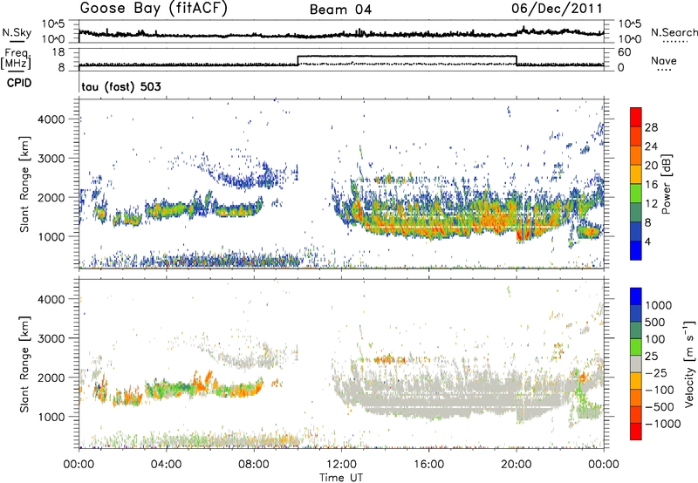Pick the light green 25–100 velocity segment

[x=636, y=347]
